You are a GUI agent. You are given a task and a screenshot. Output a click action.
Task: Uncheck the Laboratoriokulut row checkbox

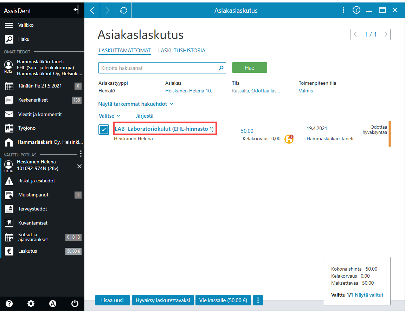pos(104,130)
